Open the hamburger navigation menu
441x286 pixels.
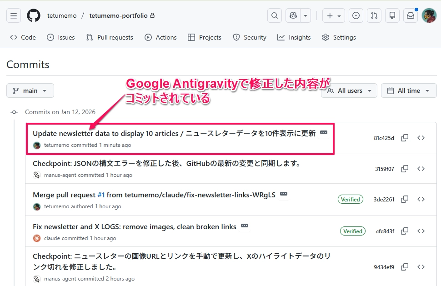[x=14, y=15]
